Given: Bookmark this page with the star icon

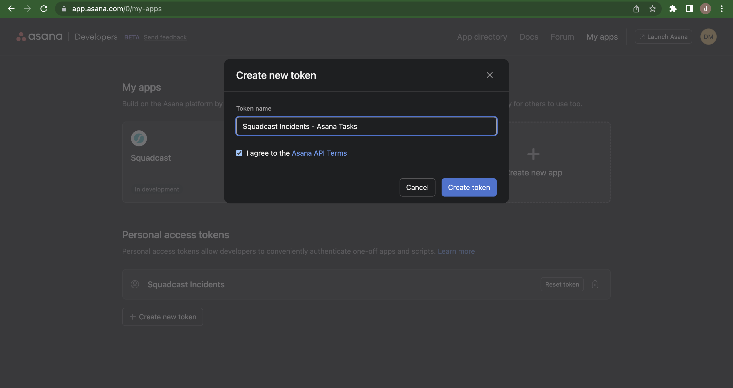Looking at the screenshot, I should (653, 9).
